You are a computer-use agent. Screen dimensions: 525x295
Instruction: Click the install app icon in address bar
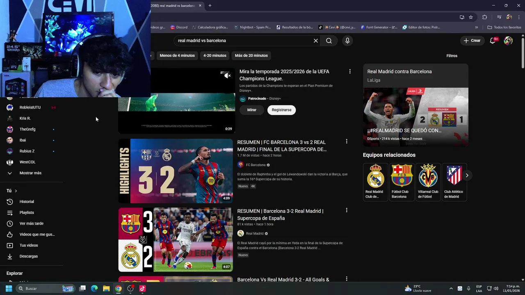coord(462,17)
